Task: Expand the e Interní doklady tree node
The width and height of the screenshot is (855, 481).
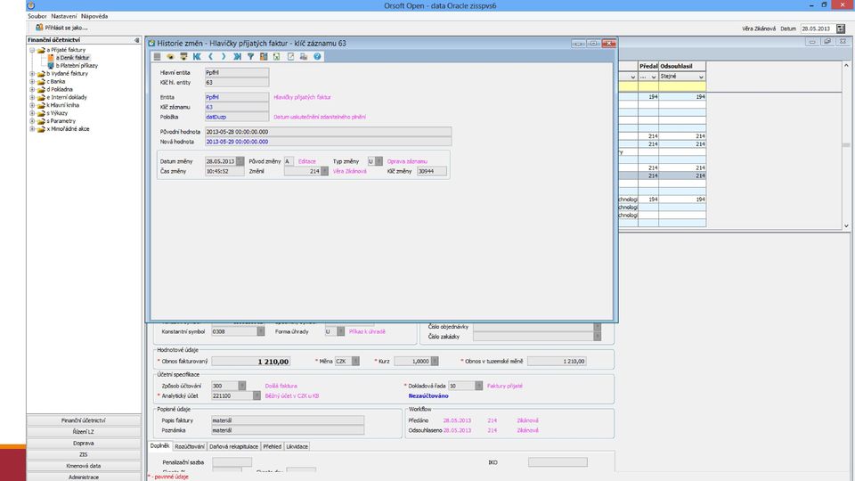Action: (32, 97)
